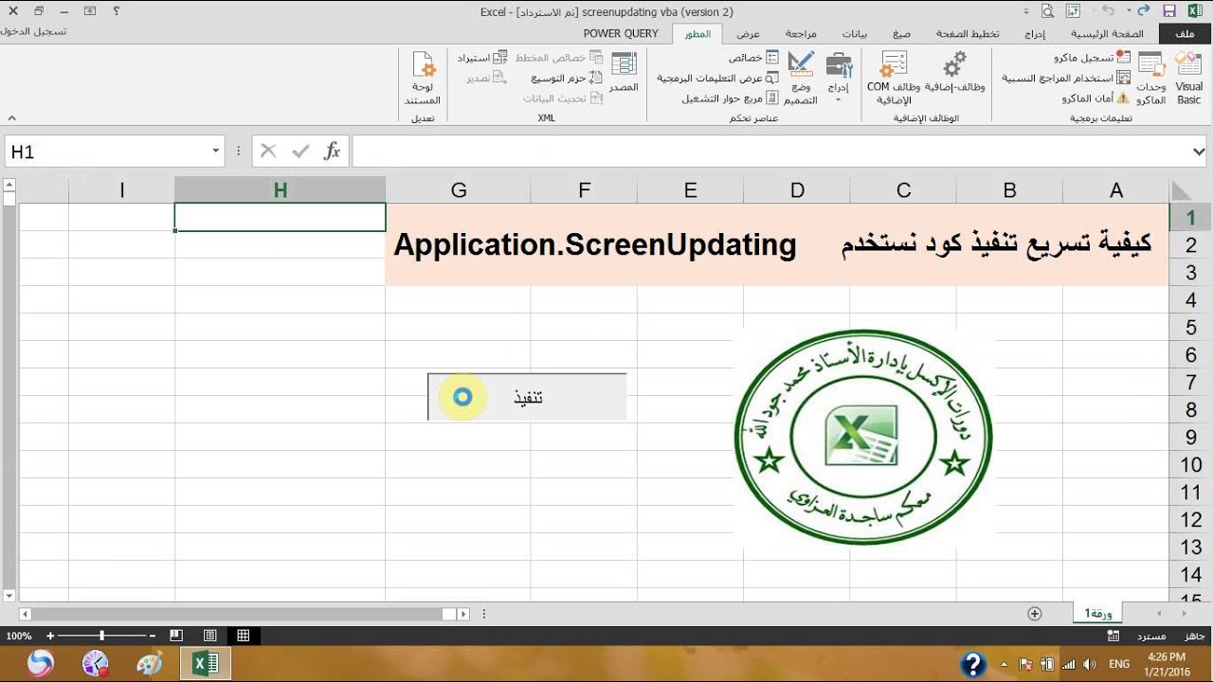Click the macro recording status bar icon
The height and width of the screenshot is (682, 1213).
pyautogui.click(x=1113, y=636)
